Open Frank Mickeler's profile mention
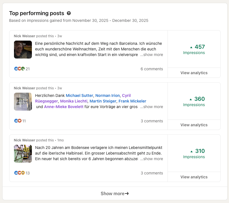The width and height of the screenshot is (229, 203). 132,101
